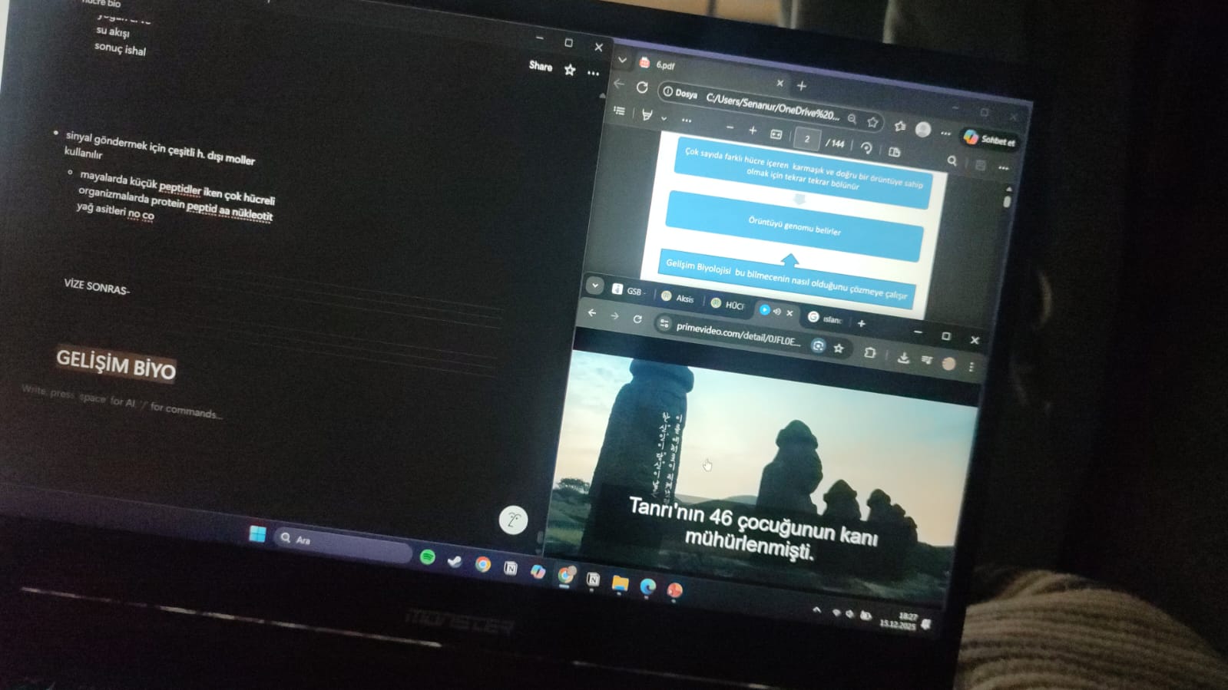Open Chrome downloads icon
1228x690 pixels.
pyautogui.click(x=903, y=358)
